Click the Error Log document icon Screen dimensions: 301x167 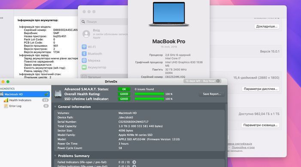6,106
